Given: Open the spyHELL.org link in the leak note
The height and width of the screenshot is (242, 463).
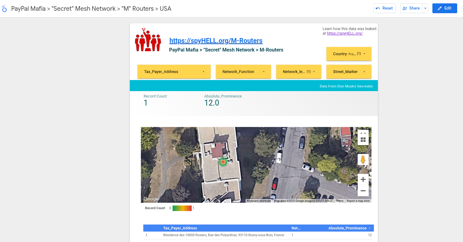Looking at the screenshot, I should (x=345, y=33).
